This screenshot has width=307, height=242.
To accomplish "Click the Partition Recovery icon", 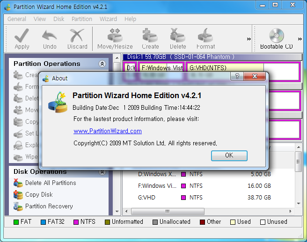I will point(18,206).
